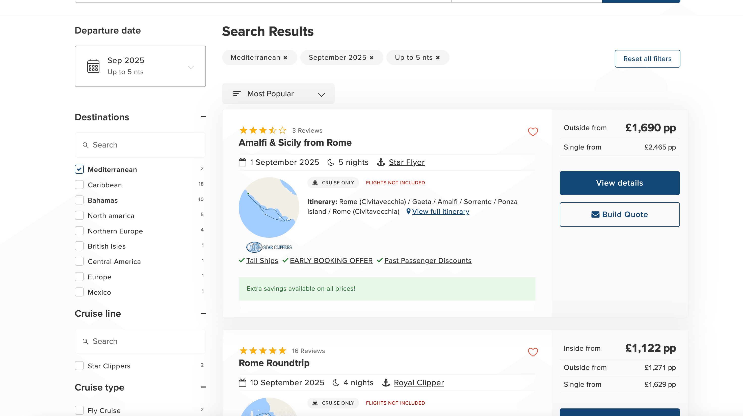
Task: Favorite the Rome Roundtrip cruise heart icon
Action: tap(533, 352)
